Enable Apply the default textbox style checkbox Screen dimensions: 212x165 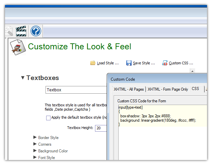(48, 118)
